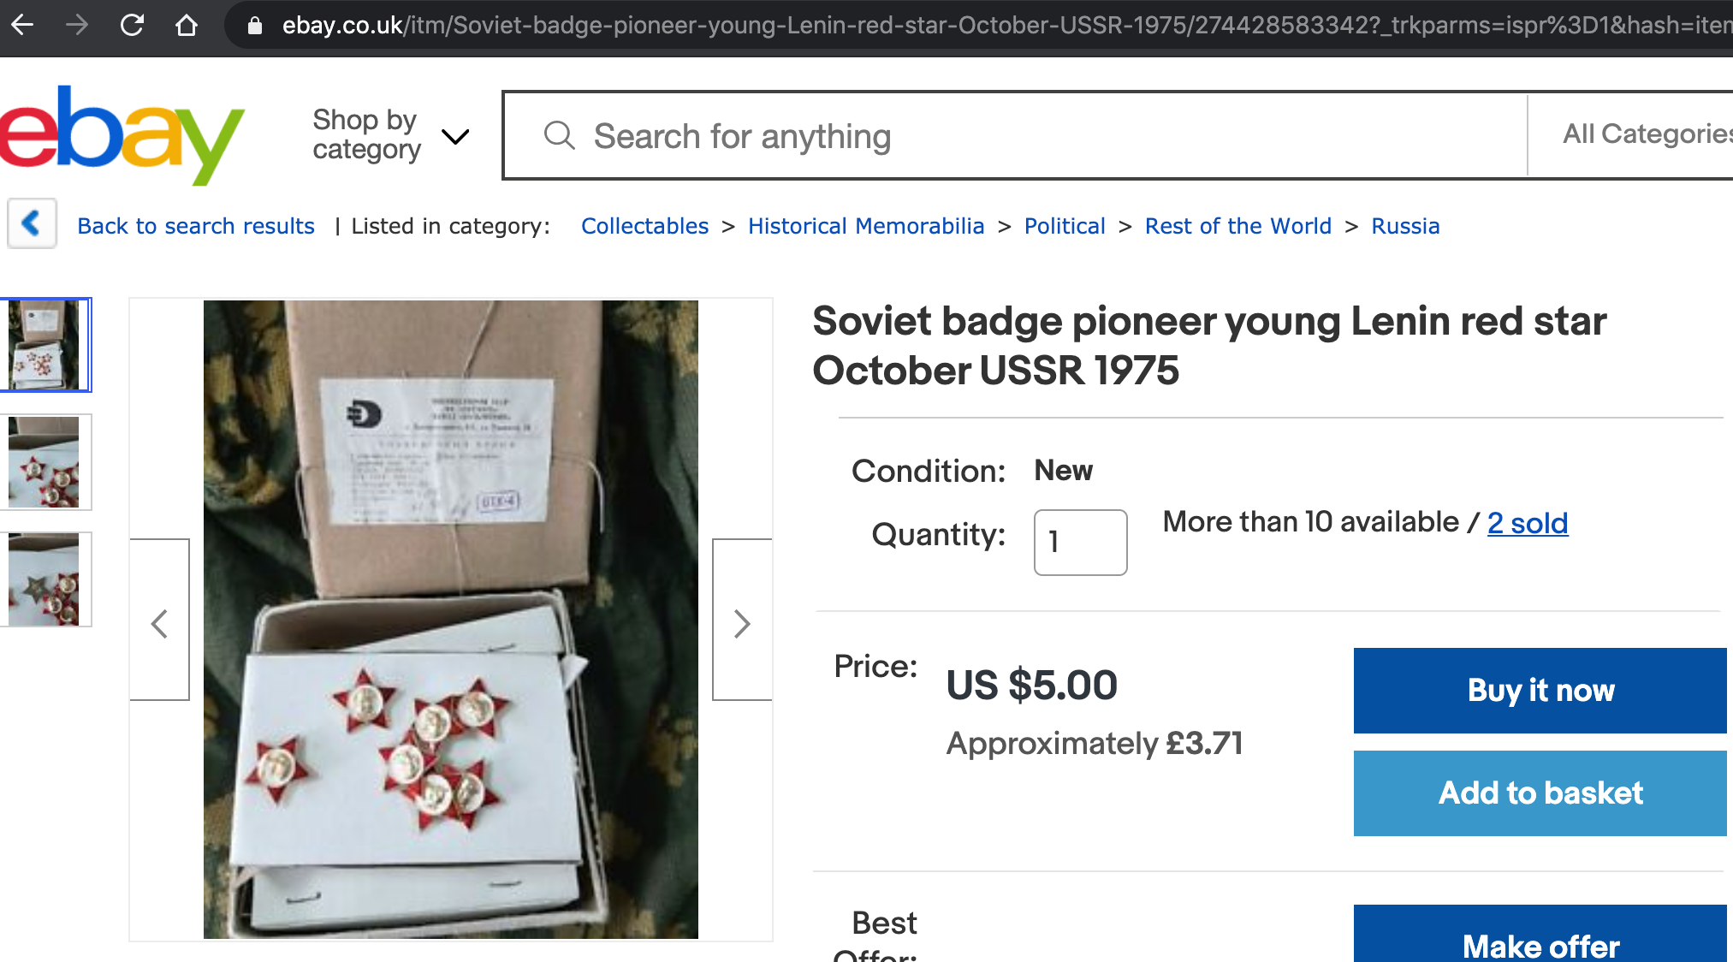1733x962 pixels.
Task: Show next product image
Action: click(742, 622)
